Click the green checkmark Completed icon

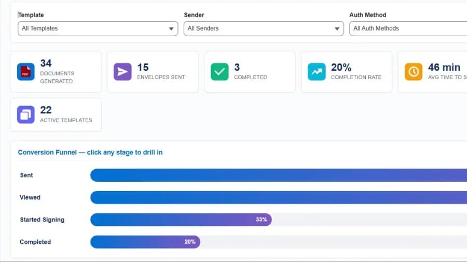[x=219, y=71]
